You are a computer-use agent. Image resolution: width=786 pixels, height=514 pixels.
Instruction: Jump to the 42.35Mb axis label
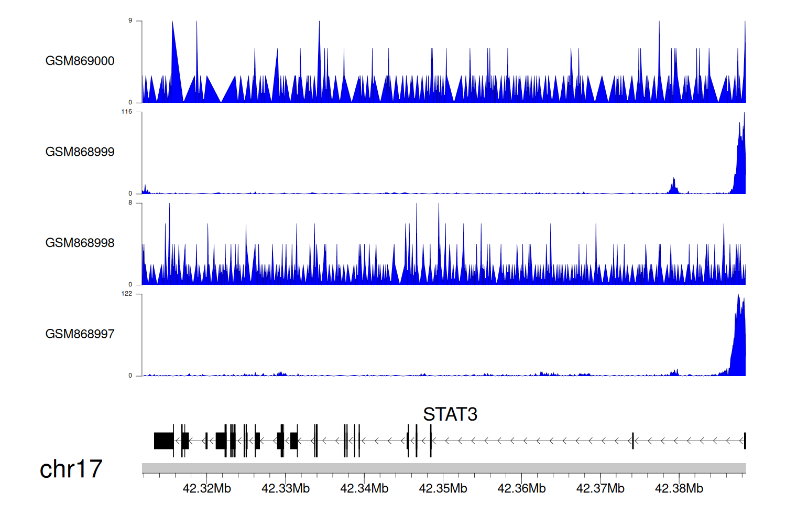[443, 489]
